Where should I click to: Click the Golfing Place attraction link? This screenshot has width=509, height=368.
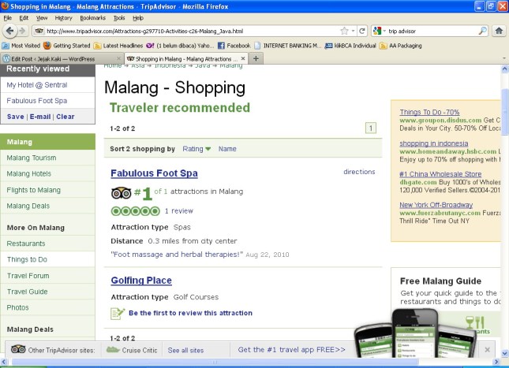pos(141,281)
